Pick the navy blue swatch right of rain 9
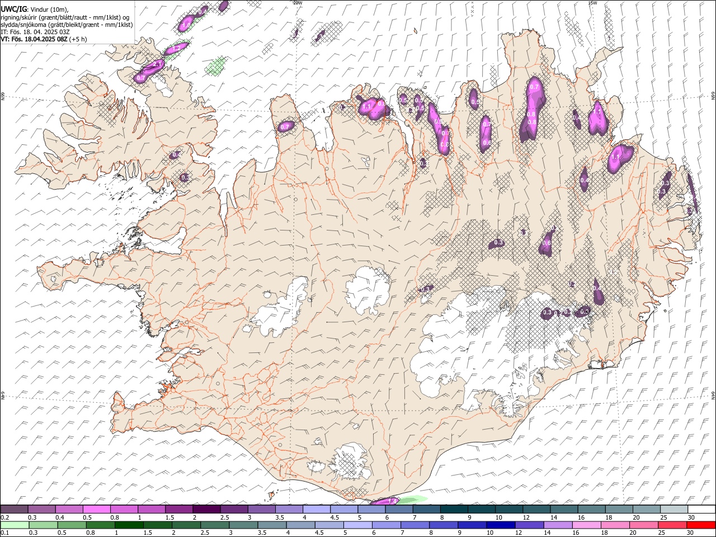 click(500, 525)
